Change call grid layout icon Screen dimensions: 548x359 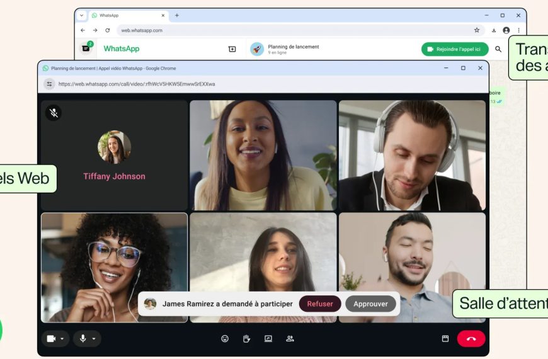(445, 338)
